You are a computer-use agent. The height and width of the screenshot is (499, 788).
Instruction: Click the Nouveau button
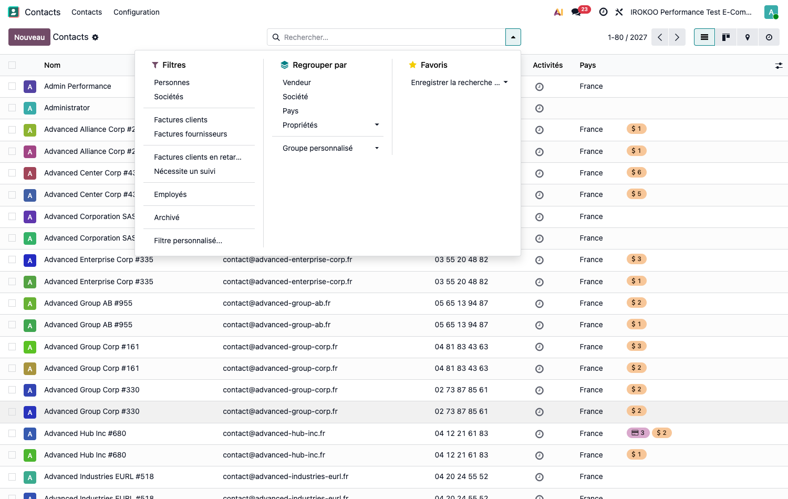pos(29,37)
